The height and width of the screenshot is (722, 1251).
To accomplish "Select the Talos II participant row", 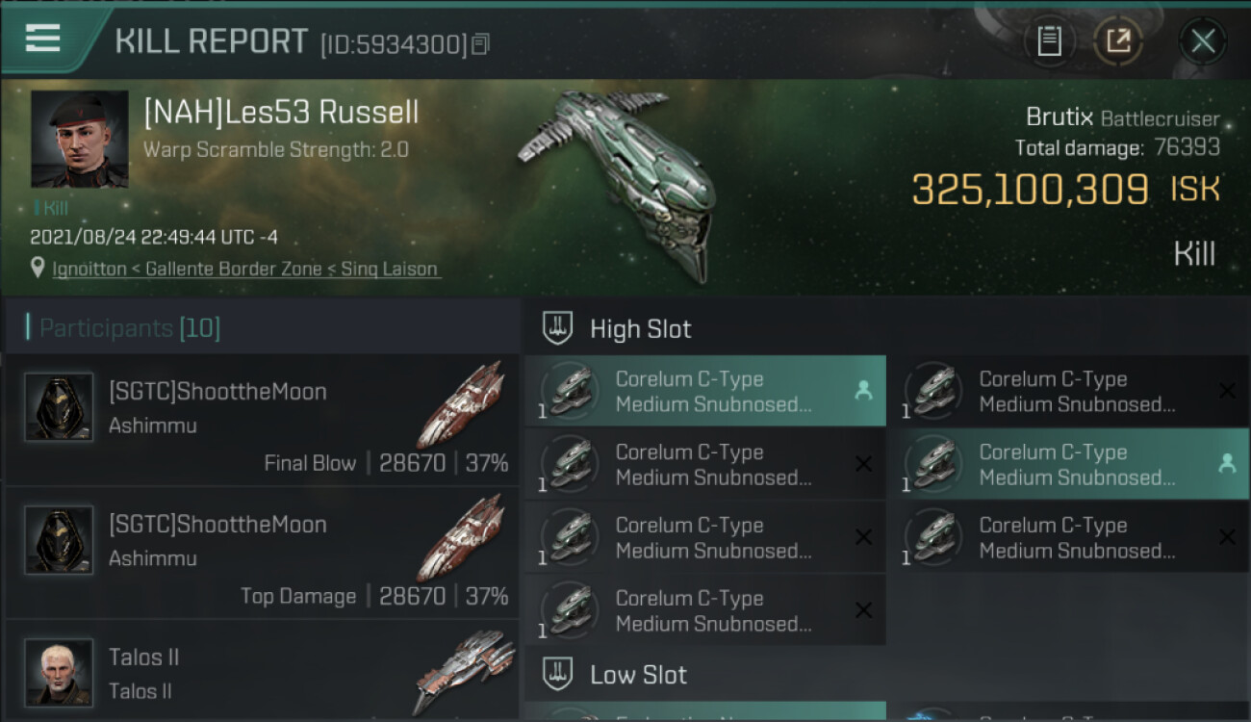I will tap(260, 674).
